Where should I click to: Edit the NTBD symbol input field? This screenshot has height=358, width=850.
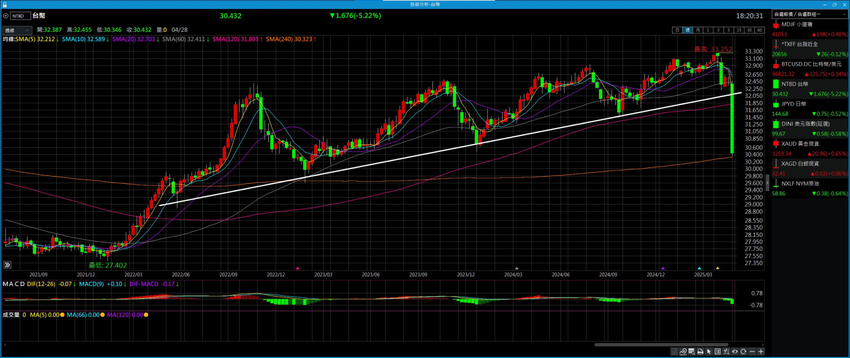click(x=20, y=16)
